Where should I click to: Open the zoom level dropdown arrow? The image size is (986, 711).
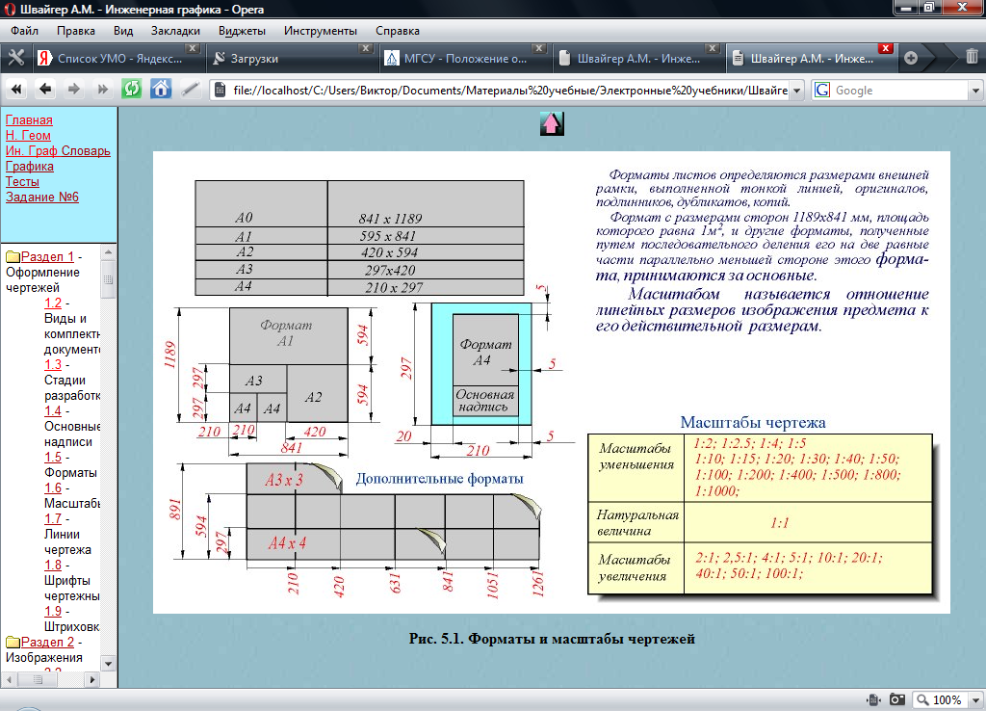(x=976, y=699)
